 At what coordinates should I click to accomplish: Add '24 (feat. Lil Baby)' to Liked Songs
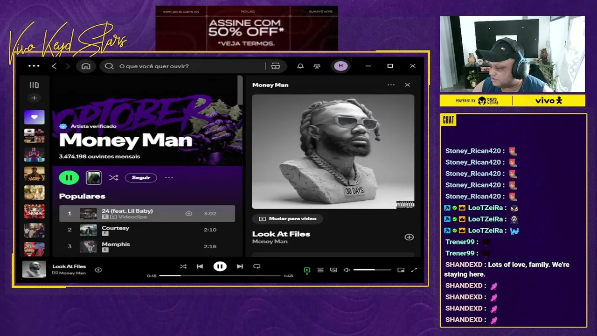tap(189, 213)
